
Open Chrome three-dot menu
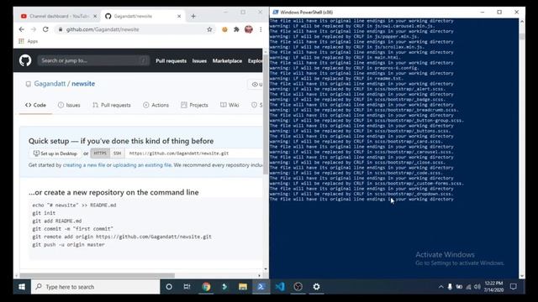261,29
